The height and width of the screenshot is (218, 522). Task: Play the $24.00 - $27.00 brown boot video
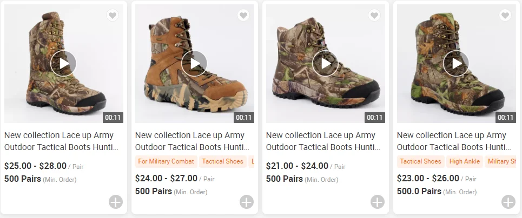click(194, 64)
